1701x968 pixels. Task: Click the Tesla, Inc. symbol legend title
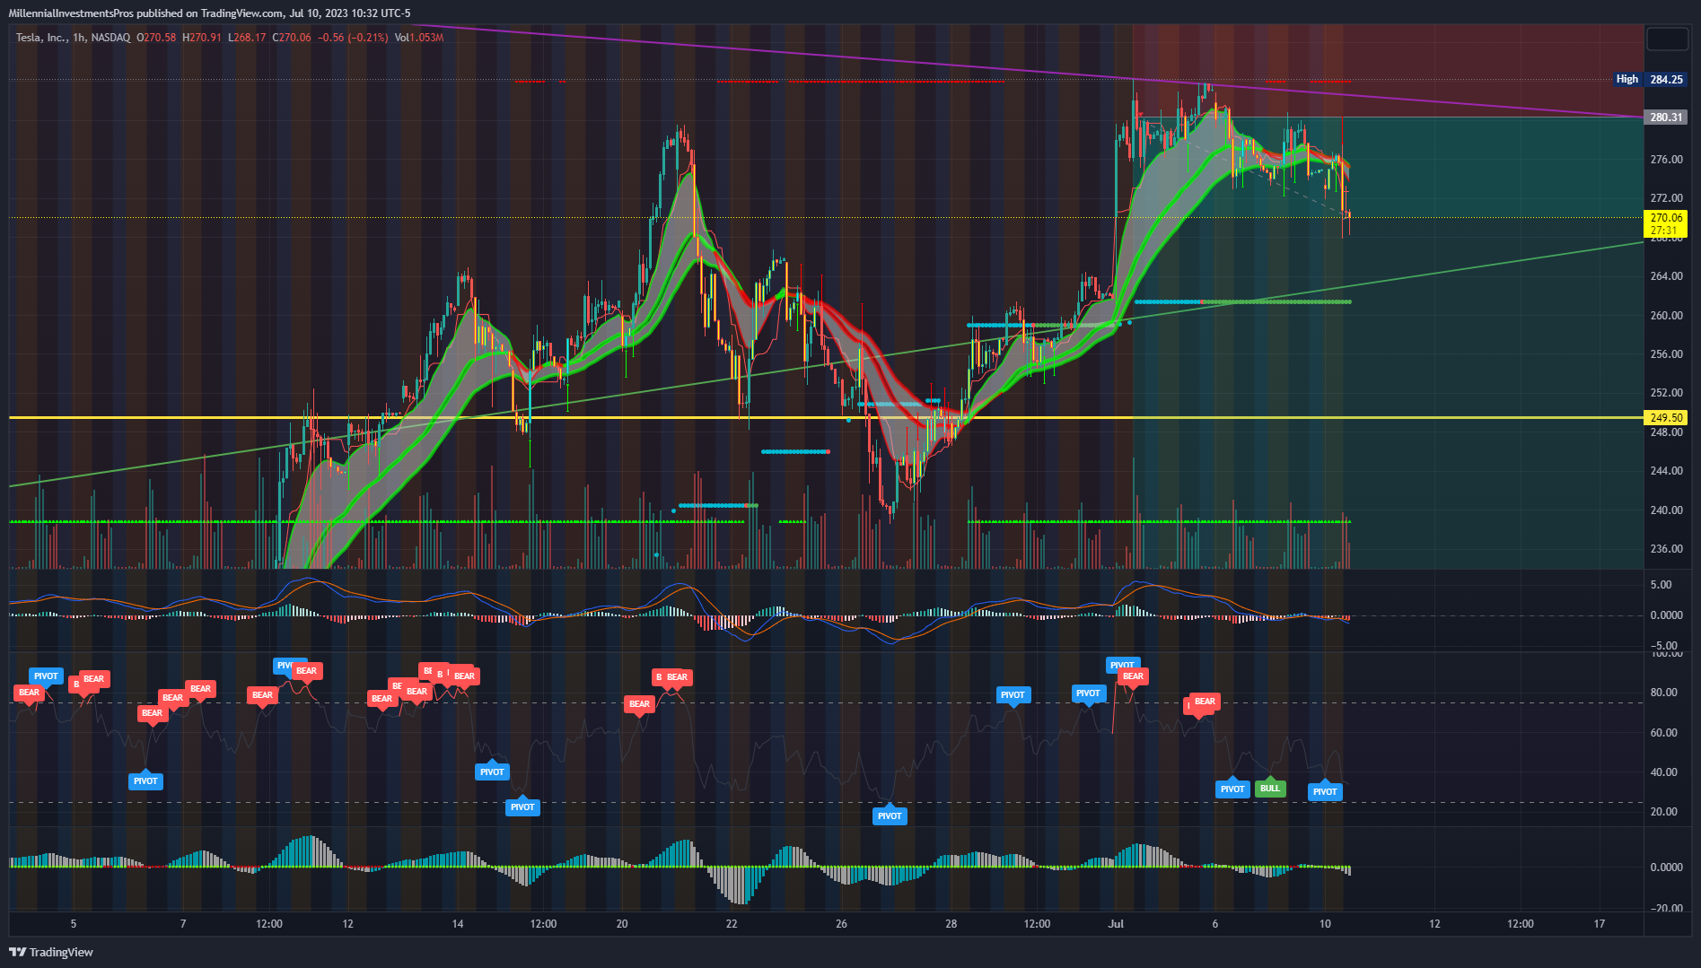73,38
